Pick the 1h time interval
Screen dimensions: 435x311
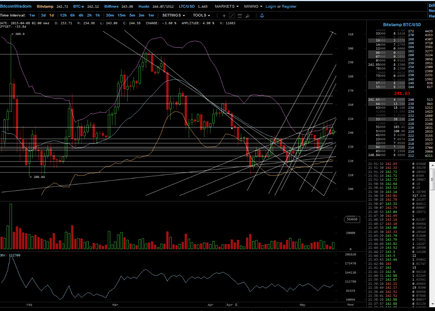98,15
